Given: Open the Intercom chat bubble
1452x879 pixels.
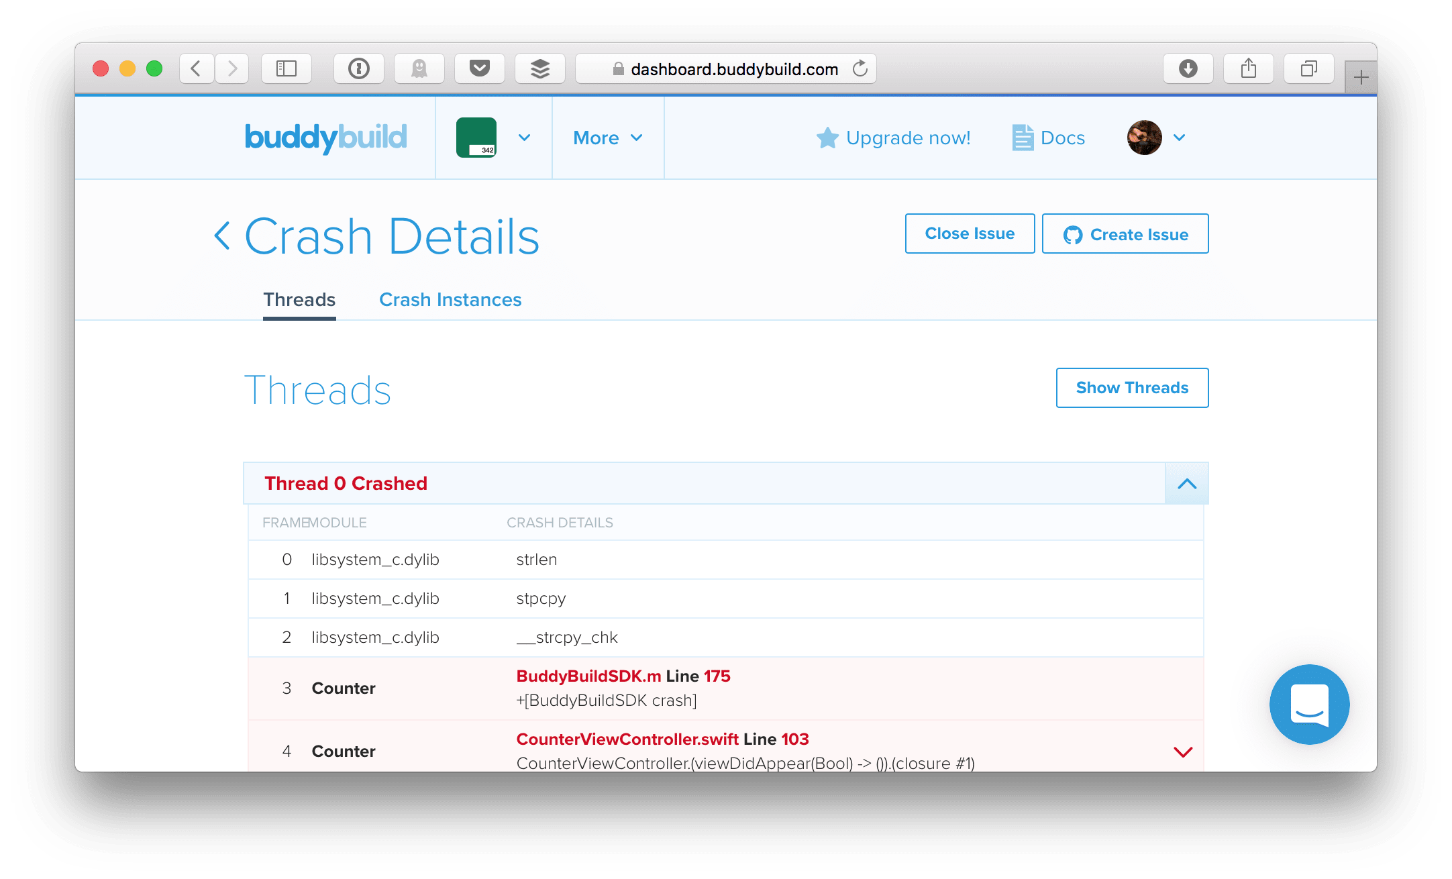Looking at the screenshot, I should [x=1310, y=705].
